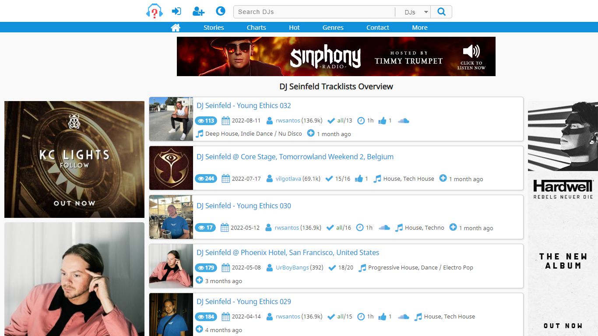The height and width of the screenshot is (336, 598).
Task: Click calendar icon beside 2022-05-08
Action: click(x=225, y=268)
